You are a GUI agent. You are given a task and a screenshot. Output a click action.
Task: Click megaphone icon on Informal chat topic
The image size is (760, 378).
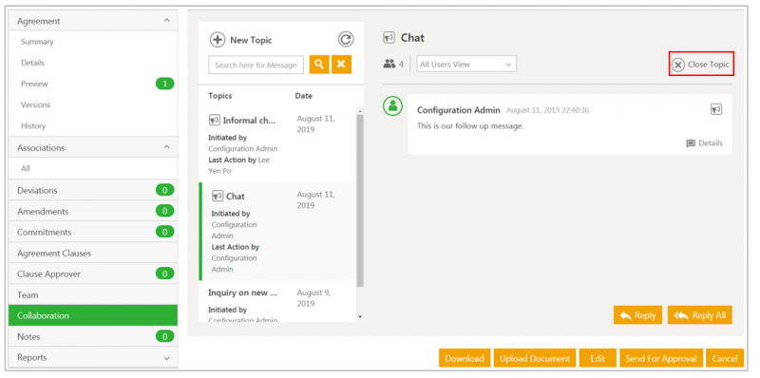coord(215,120)
